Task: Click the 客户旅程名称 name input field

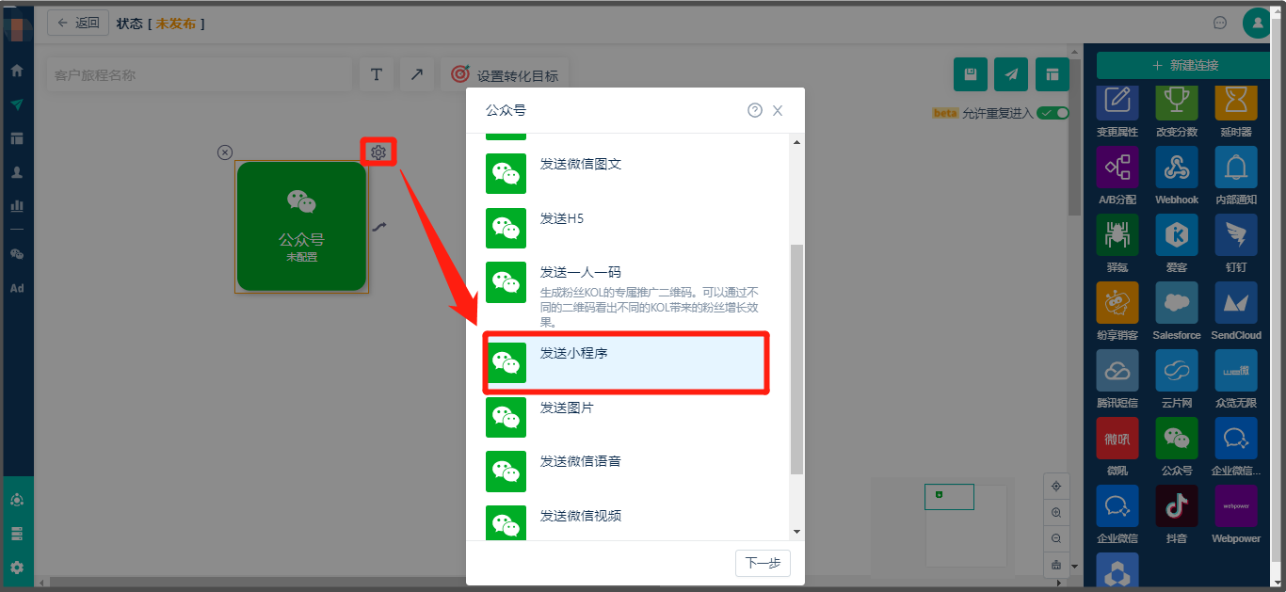Action: point(199,75)
